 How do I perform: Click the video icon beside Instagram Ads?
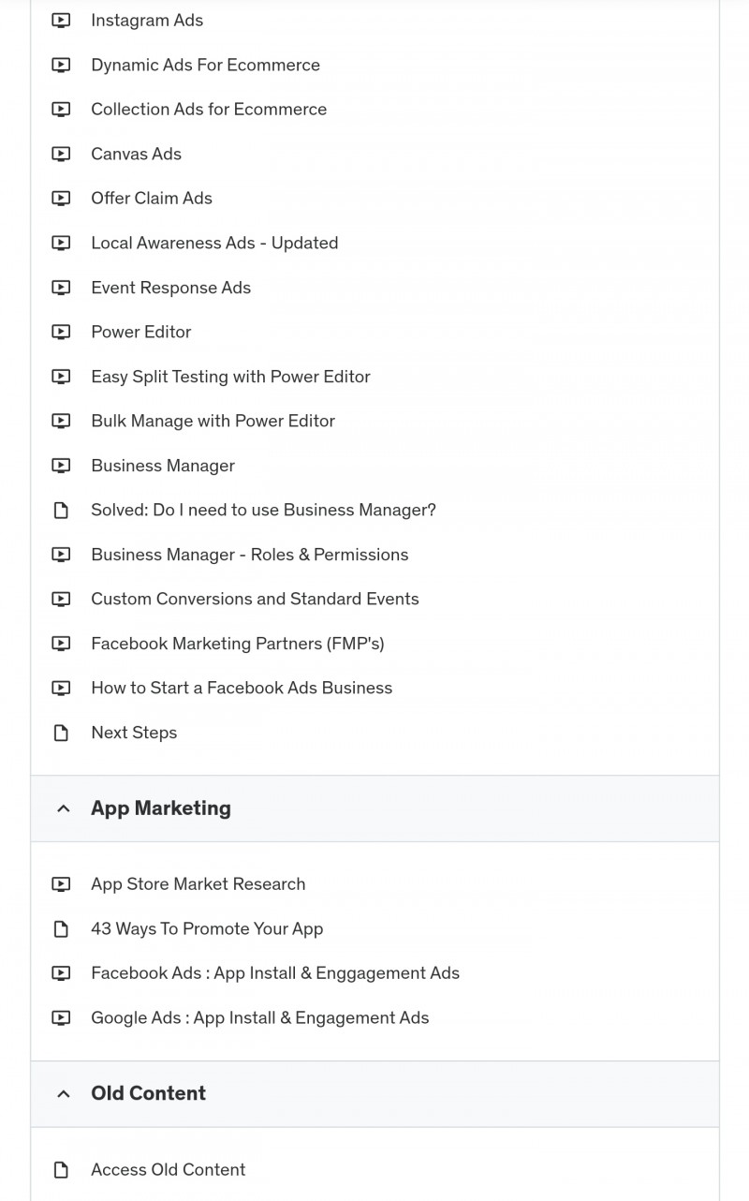click(x=61, y=21)
